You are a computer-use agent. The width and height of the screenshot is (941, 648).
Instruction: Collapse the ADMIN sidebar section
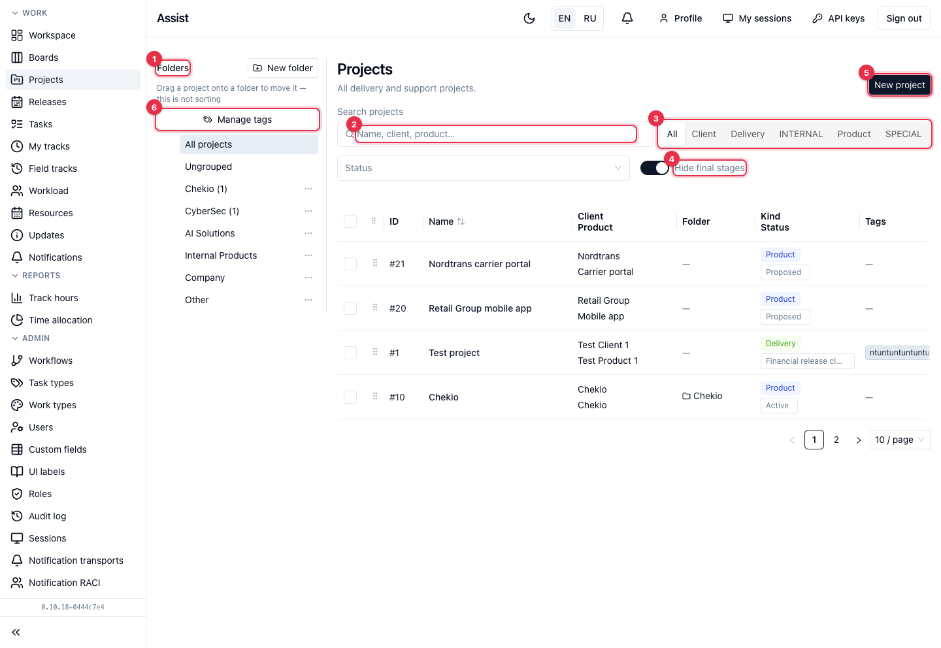point(30,338)
